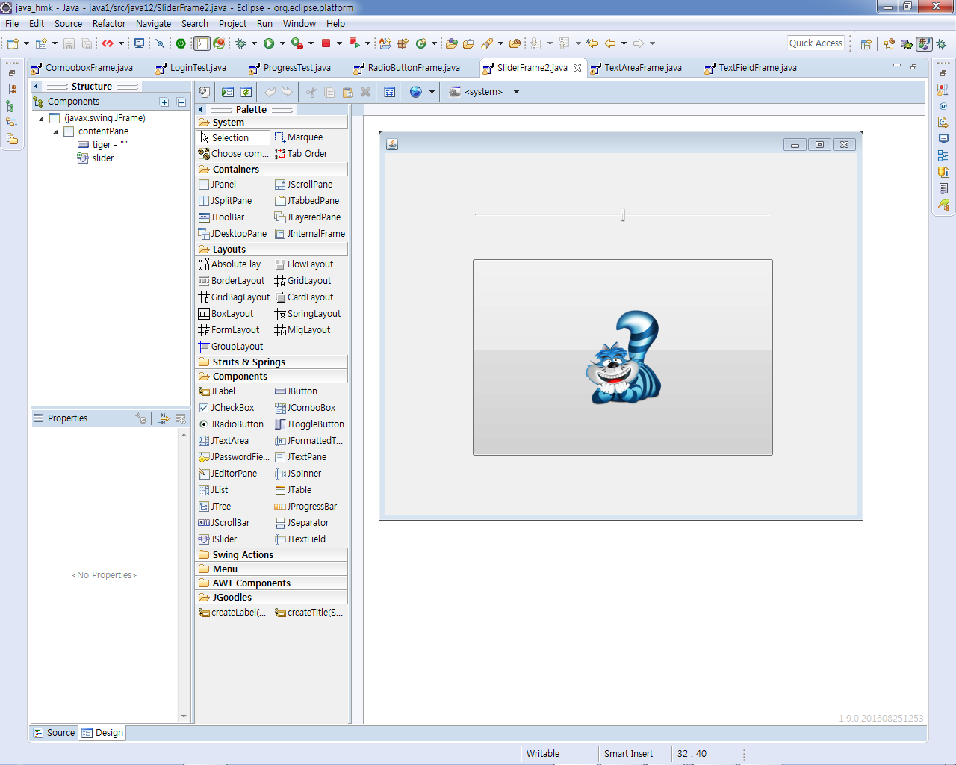The height and width of the screenshot is (765, 956).
Task: Switch to the Source tab
Action: point(54,733)
